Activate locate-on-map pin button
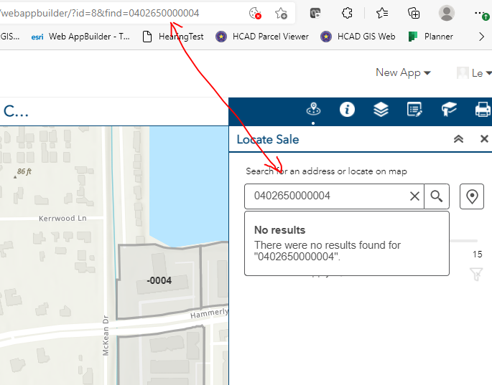492x385 pixels. point(472,196)
